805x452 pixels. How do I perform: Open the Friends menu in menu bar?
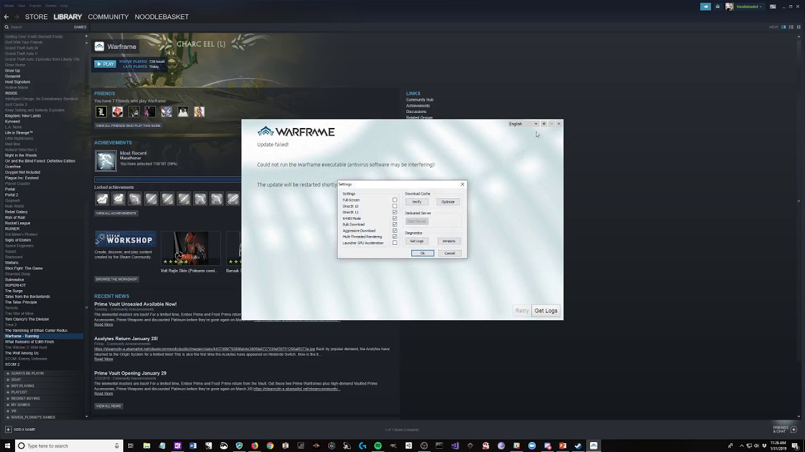[35, 6]
